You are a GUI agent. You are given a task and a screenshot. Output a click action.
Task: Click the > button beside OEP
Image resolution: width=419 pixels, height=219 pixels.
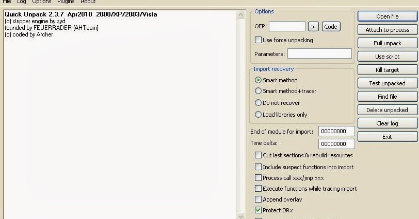click(x=313, y=27)
